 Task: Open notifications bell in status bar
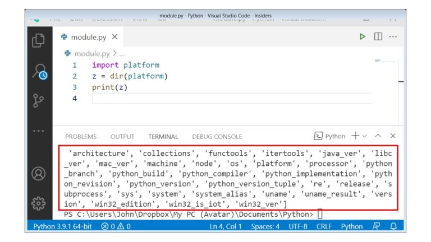point(393,226)
